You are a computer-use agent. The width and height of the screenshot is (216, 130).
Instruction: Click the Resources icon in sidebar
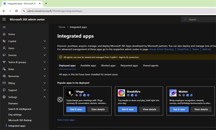point(4,76)
